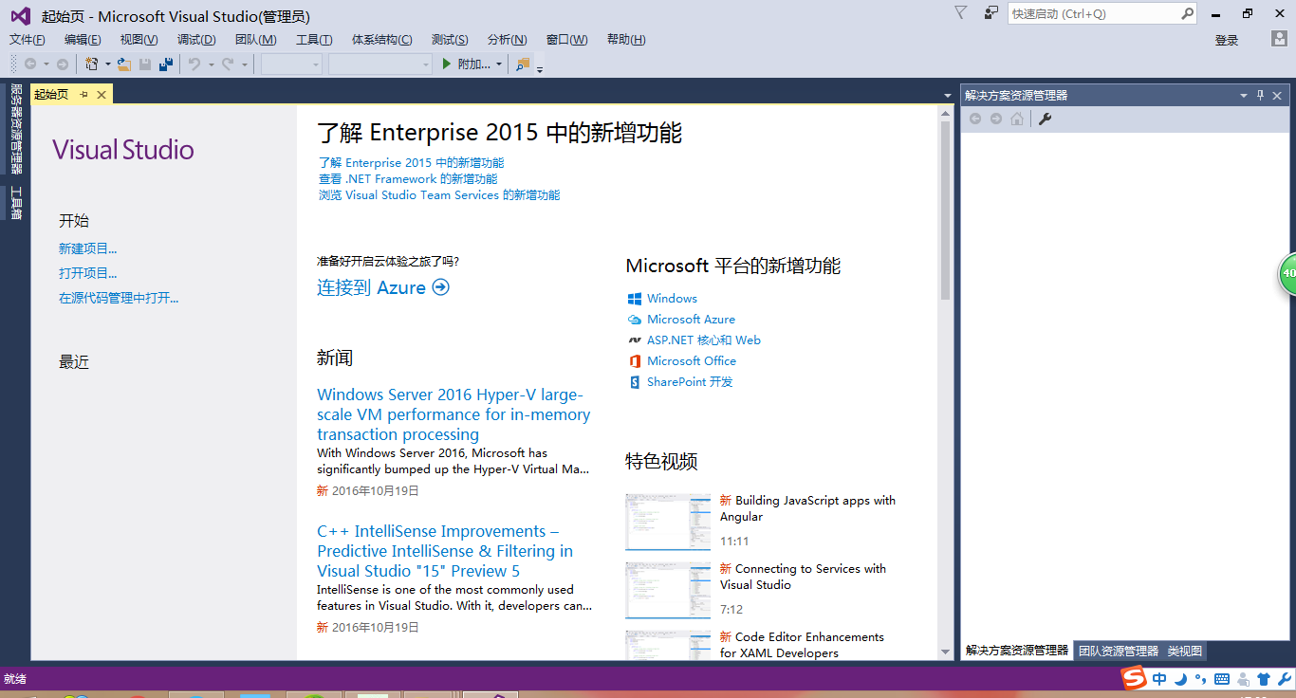Click the 打开项目... link

[x=88, y=273]
